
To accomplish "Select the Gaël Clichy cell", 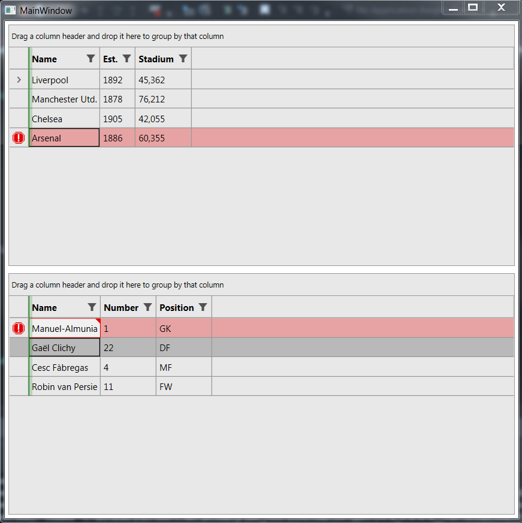I will pos(65,347).
